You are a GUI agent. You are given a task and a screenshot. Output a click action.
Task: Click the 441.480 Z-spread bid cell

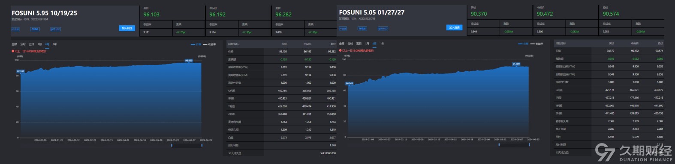(609, 113)
